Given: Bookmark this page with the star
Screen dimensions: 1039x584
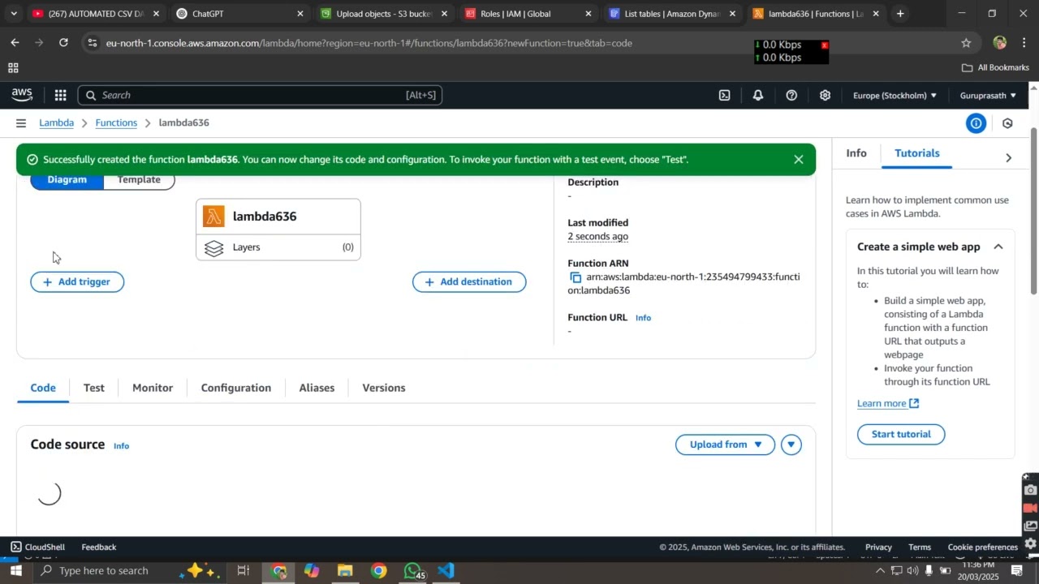Looking at the screenshot, I should 966,43.
